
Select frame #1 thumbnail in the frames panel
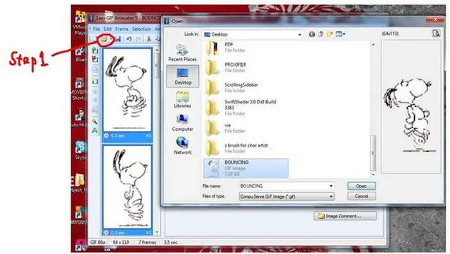tap(128, 90)
